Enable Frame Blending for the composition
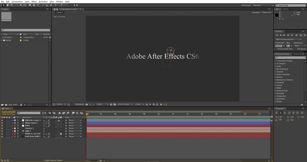This screenshot has width=307, height=162. 64,113
